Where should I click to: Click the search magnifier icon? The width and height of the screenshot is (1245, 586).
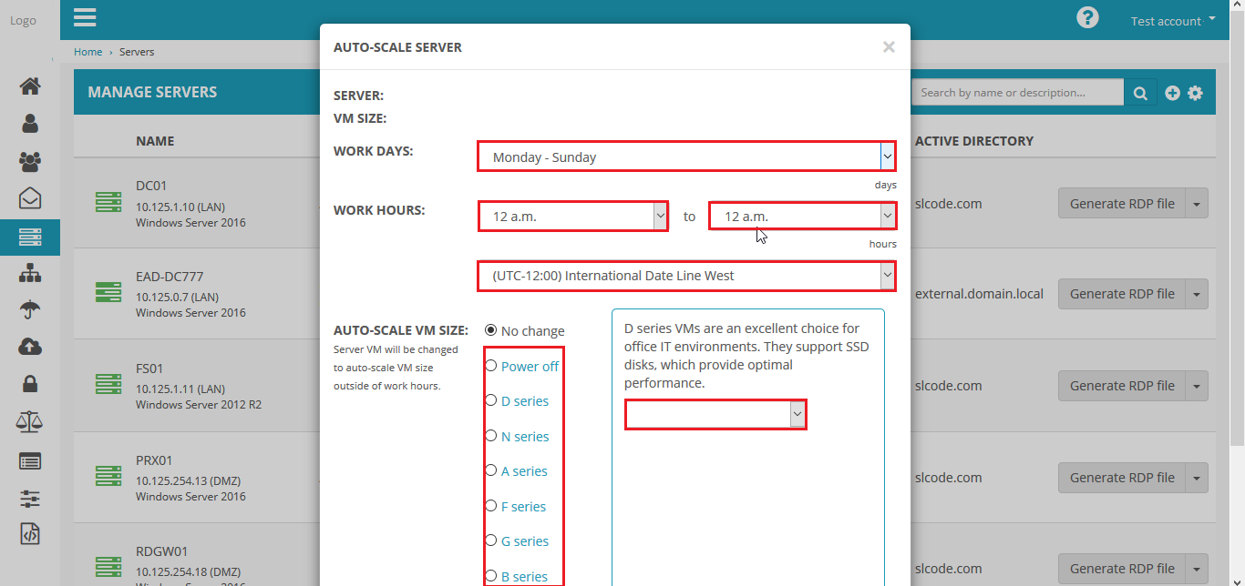[1140, 93]
